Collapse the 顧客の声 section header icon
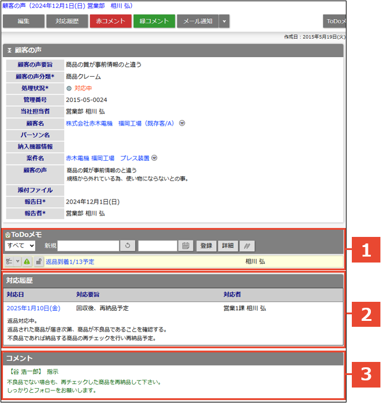The width and height of the screenshot is (381, 403). click(10, 50)
